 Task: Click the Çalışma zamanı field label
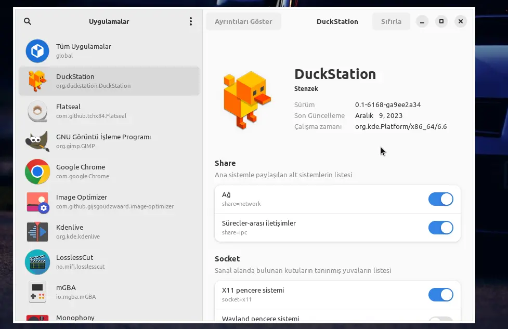[318, 127]
